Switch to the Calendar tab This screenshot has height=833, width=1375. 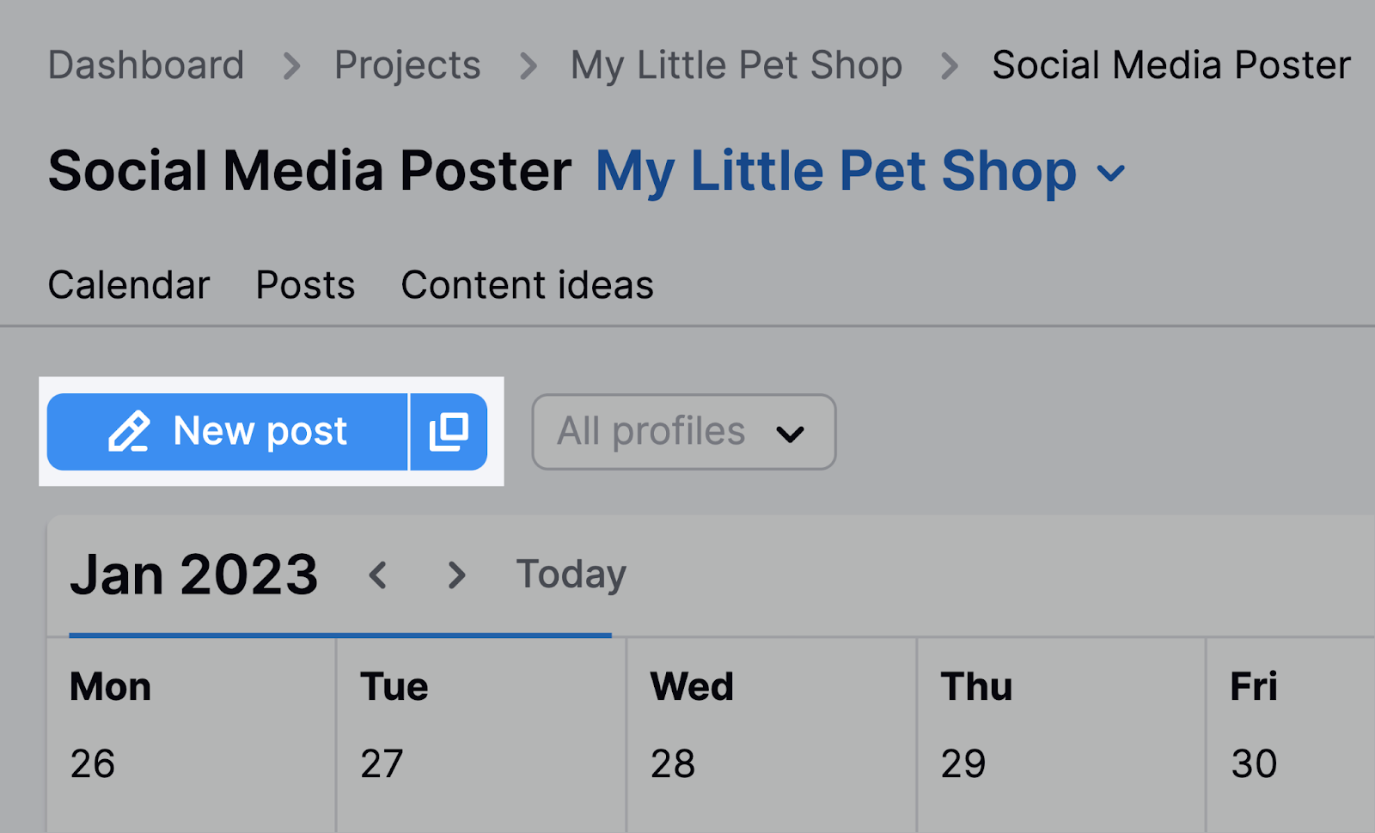[x=129, y=285]
